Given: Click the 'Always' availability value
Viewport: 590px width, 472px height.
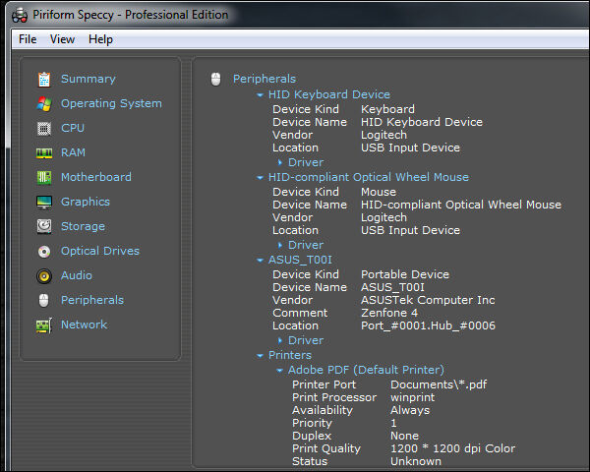Looking at the screenshot, I should click(410, 410).
